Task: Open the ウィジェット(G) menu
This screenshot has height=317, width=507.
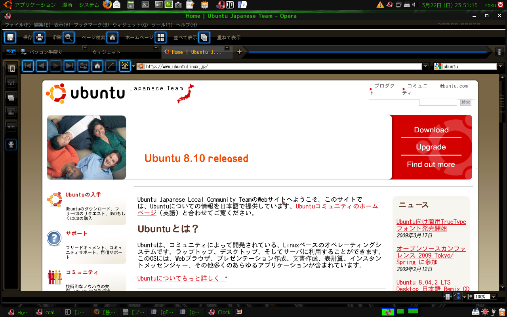Action: [130, 25]
